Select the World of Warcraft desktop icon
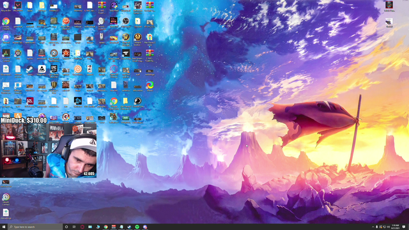Screen dimensions: 409x230 point(126,39)
